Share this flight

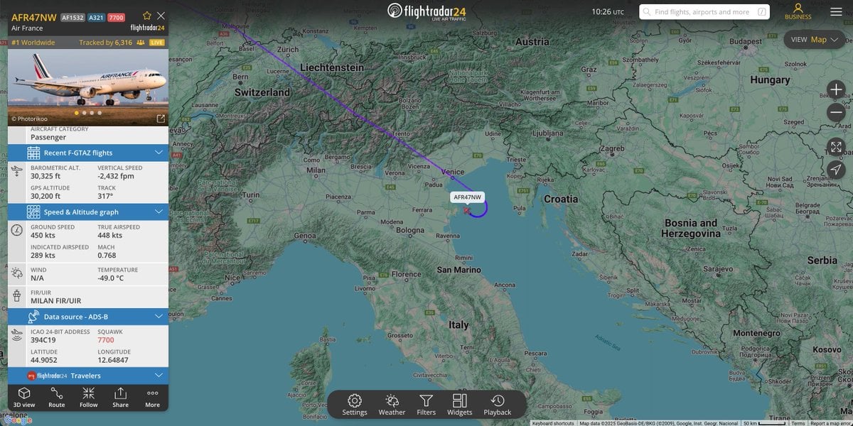[121, 397]
